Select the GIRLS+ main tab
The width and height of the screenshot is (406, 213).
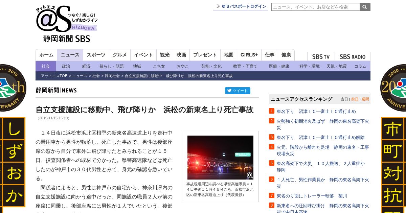pos(249,55)
